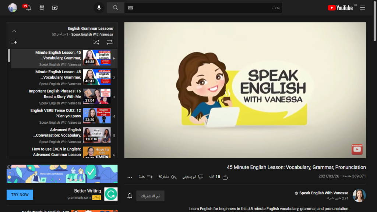377x212 pixels.
Task: Select the currently playing 46:38 lesson thumbnail
Action: click(x=97, y=58)
